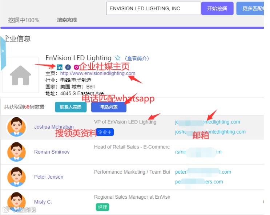Click 'Performance Marketing / Team Bui' title
Viewport: 270px width, 215px height.
coord(132,172)
